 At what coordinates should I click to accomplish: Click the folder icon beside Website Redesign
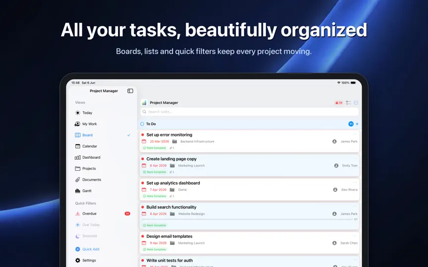pos(172,214)
